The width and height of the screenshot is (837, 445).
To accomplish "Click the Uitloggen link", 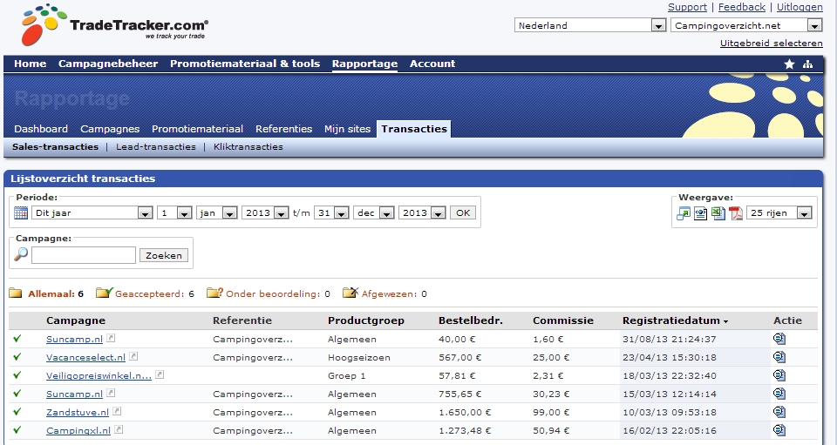I will point(800,7).
